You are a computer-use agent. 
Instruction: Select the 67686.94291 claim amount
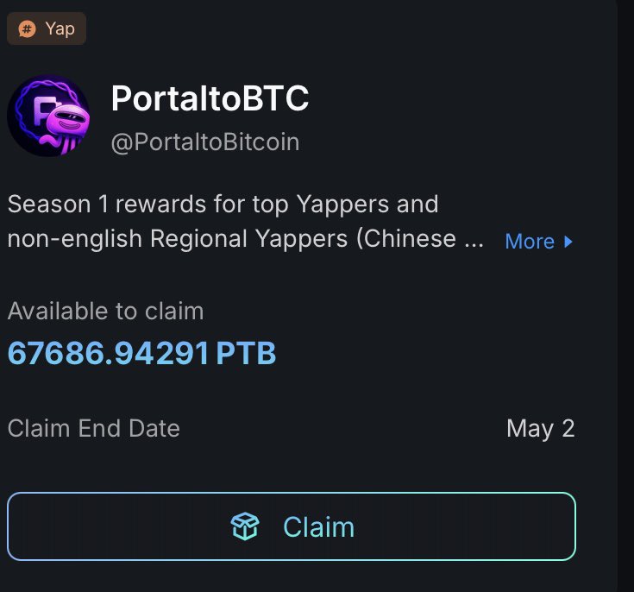pyautogui.click(x=109, y=353)
